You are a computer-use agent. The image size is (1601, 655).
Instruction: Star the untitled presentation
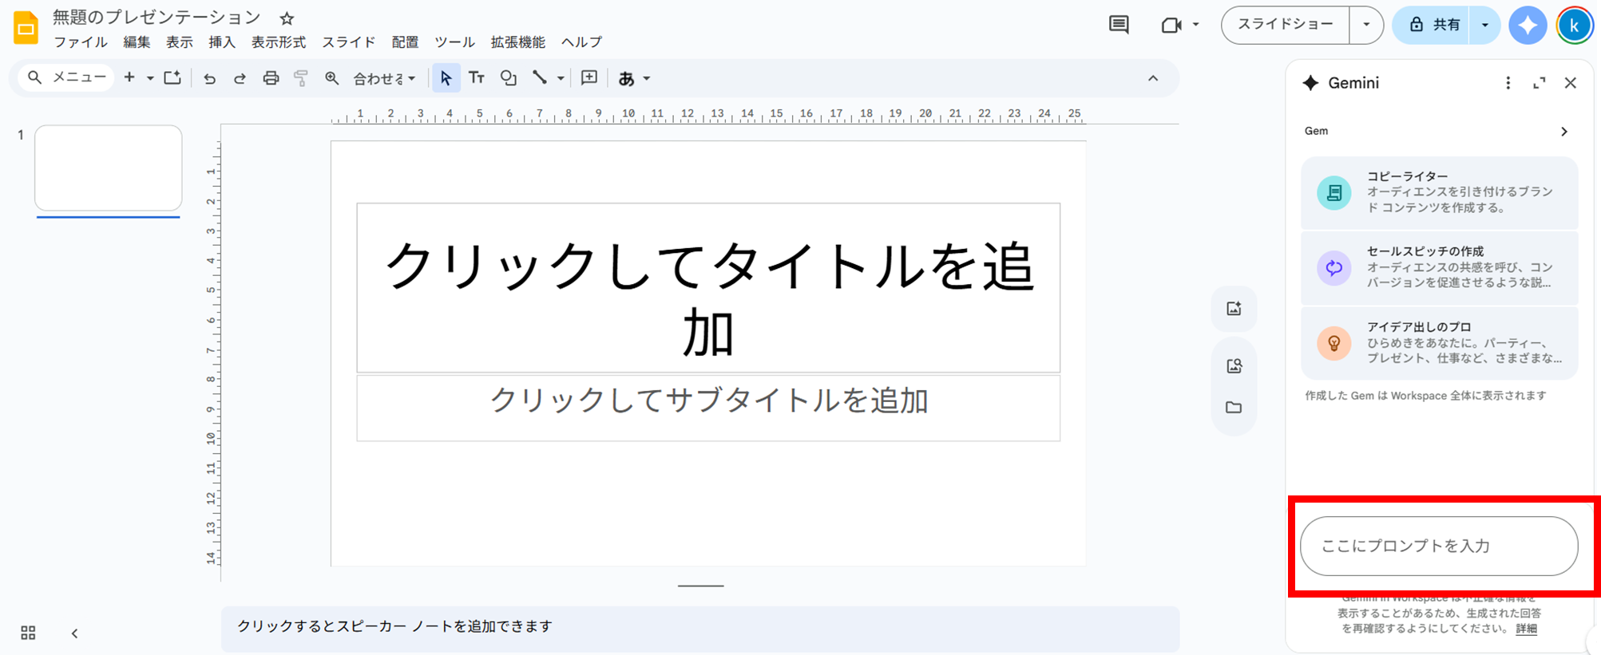tap(287, 18)
